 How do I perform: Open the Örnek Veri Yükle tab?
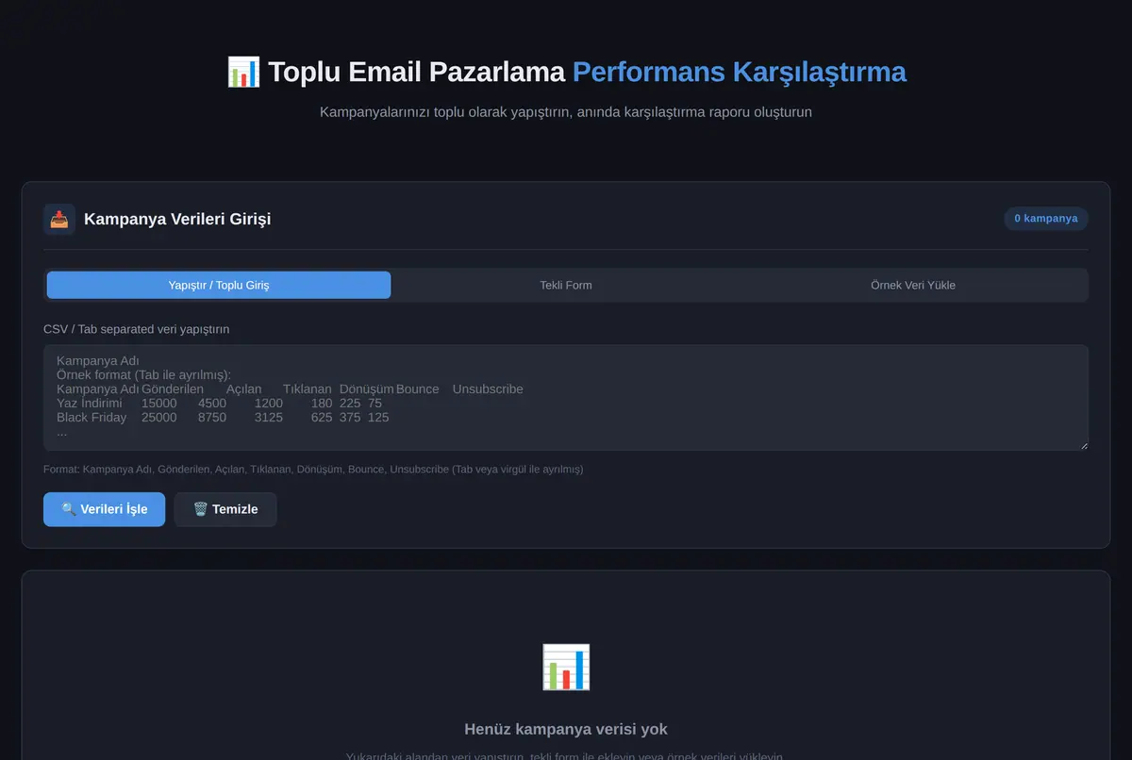pyautogui.click(x=913, y=285)
